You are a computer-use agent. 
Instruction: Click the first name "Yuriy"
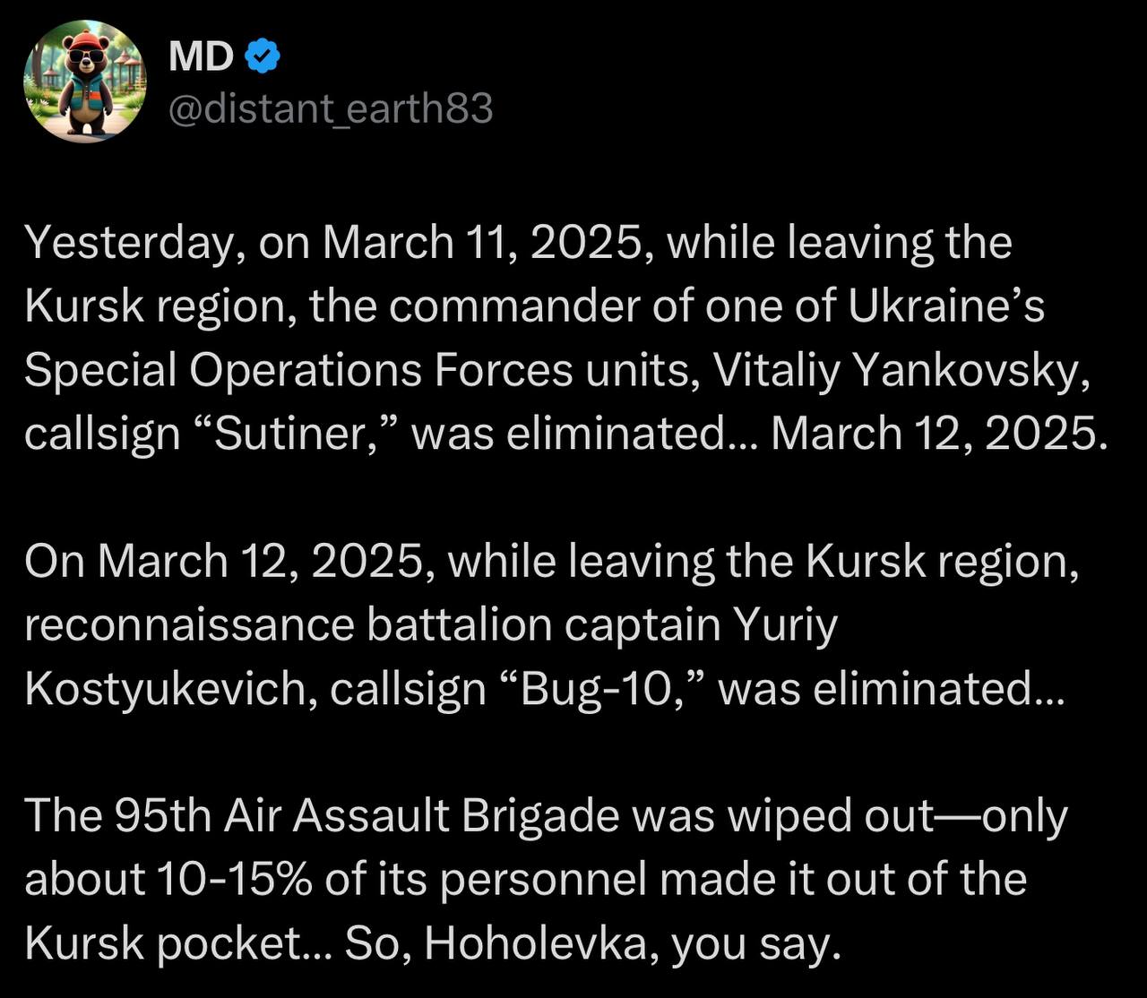pos(786,625)
